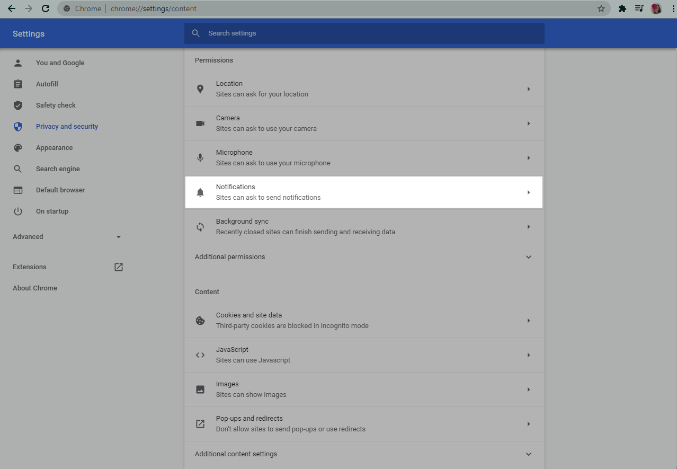Click the Notifications bell icon
Image resolution: width=677 pixels, height=469 pixels.
click(x=200, y=192)
